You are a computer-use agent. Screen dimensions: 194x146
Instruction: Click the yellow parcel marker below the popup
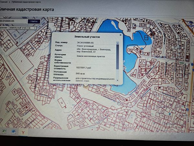point(86,86)
